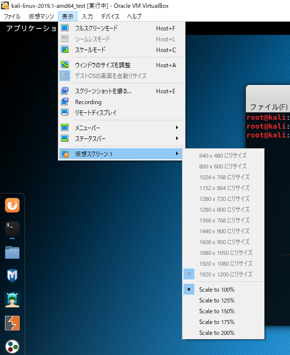Viewport: 290px width, 355px height.
Task: Click the リモートディスプレイ monitor icon
Action: 65,112
